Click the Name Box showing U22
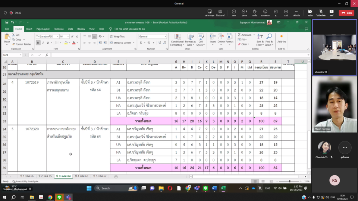Viewport: 358px width, 201px height. tap(12, 55)
